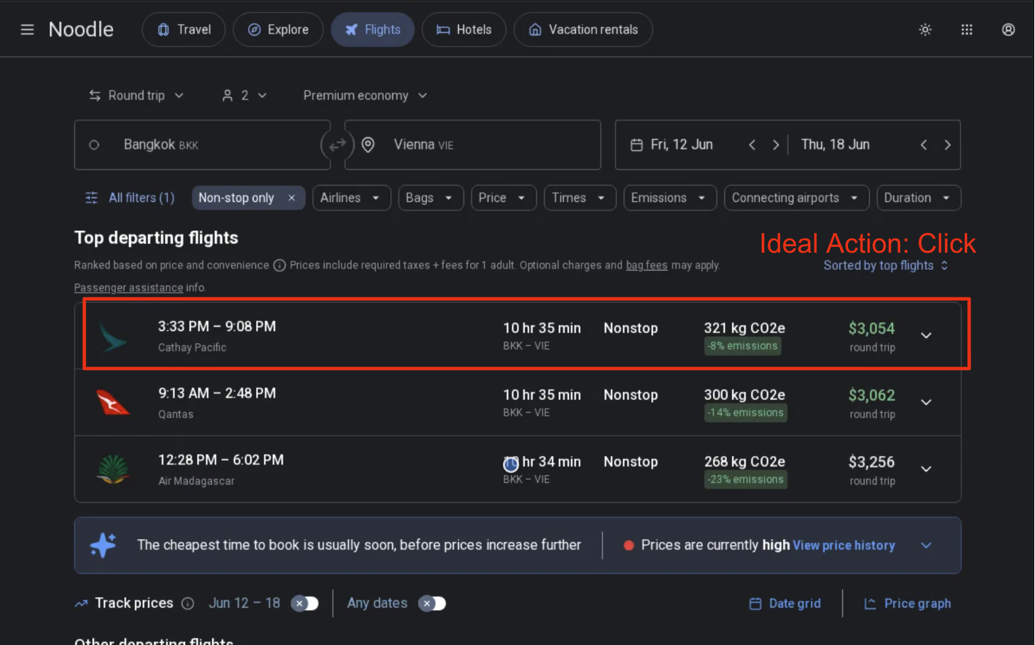The width and height of the screenshot is (1035, 645).
Task: Click the 12:28 PM – 6:02 PM flight time
Action: pos(221,460)
